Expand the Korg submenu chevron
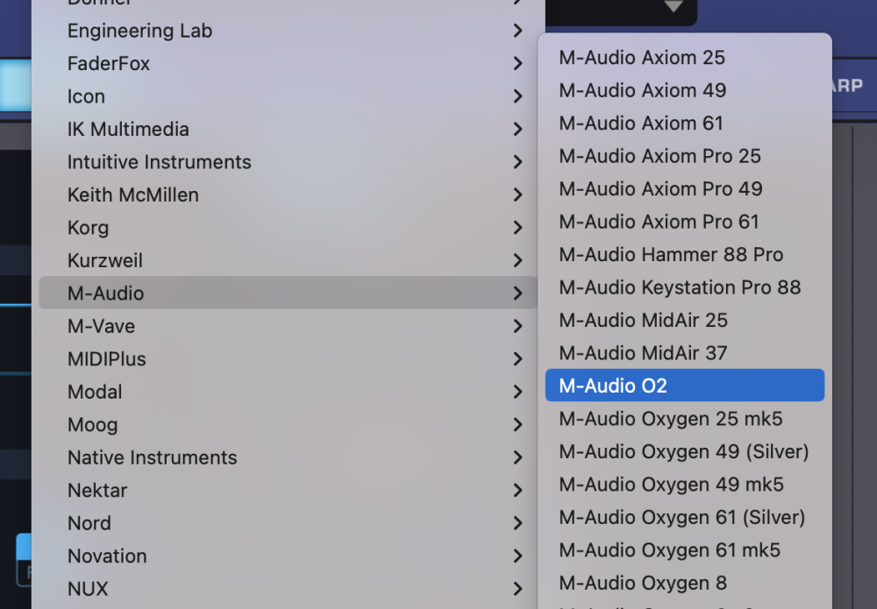The width and height of the screenshot is (877, 609). [x=518, y=228]
